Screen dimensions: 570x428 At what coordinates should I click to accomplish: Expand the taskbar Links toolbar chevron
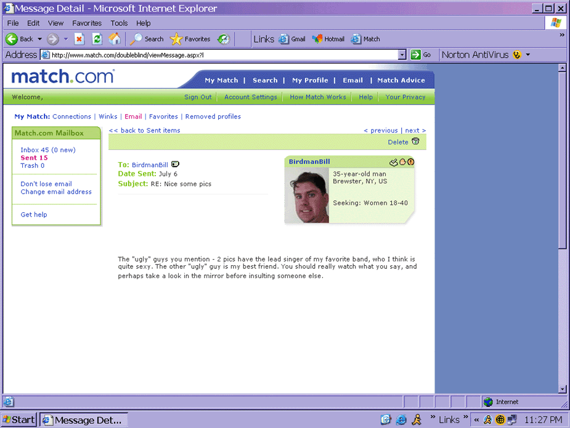466,417
